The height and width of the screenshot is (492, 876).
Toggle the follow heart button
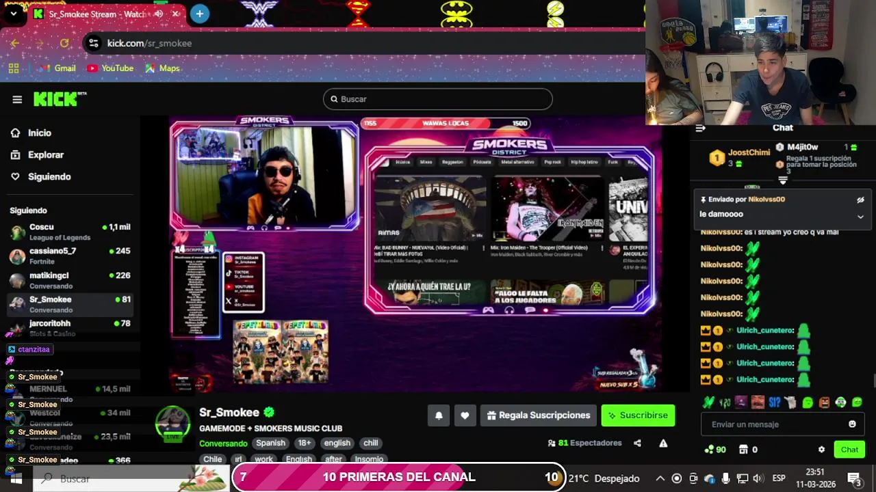465,415
